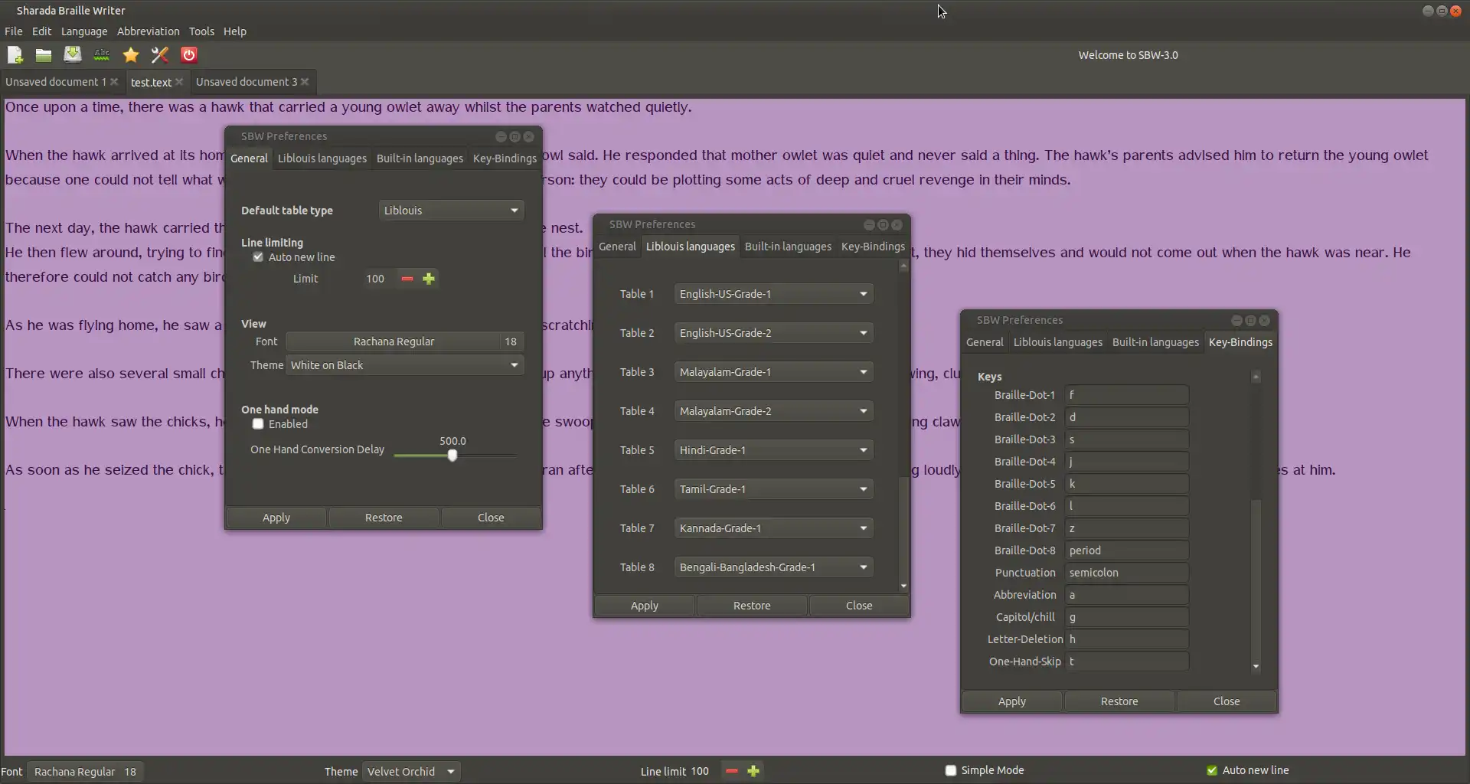Screen dimensions: 1470x784
Task: Click Close in the Liblouis languages preferences window
Action: [x=859, y=606]
